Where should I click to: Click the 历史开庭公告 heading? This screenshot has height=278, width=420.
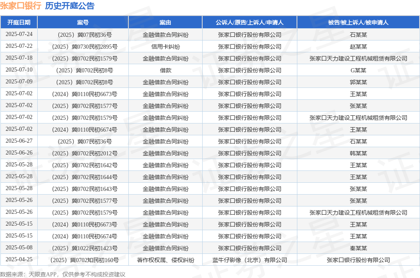[x=70, y=6]
